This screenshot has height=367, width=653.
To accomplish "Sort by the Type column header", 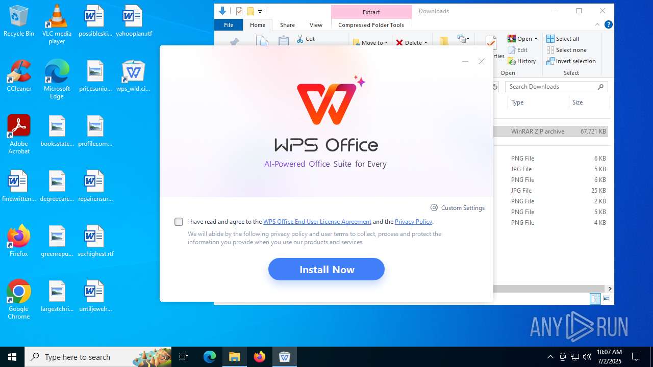I will pyautogui.click(x=538, y=102).
